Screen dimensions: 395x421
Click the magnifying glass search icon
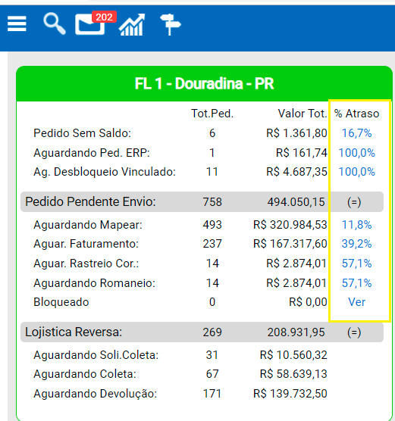coord(55,23)
